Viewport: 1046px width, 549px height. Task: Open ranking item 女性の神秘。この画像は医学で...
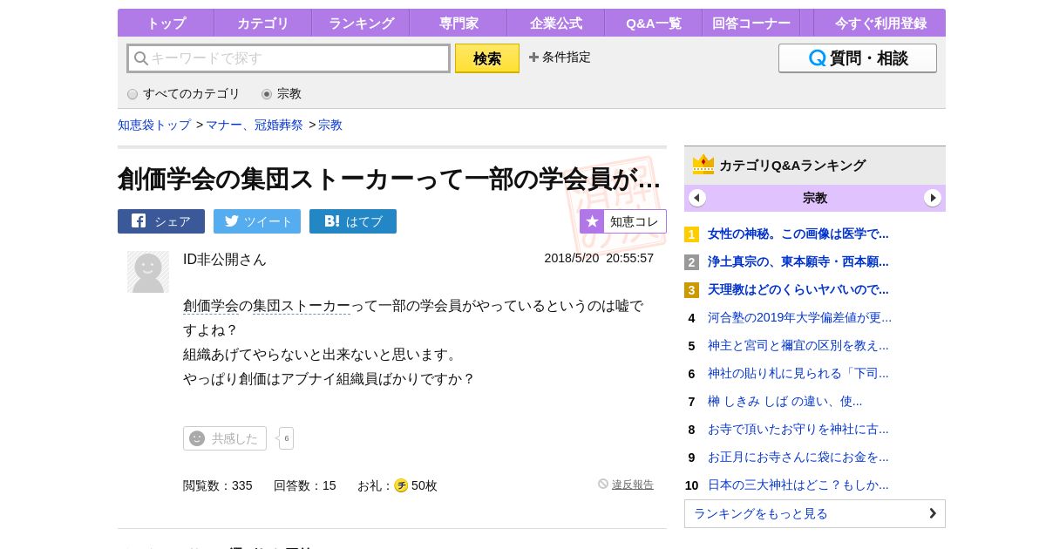[x=798, y=234]
